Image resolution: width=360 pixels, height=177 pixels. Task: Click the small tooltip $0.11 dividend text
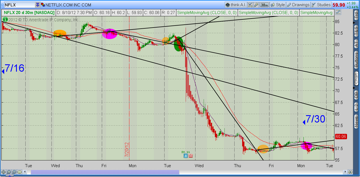(x=186, y=152)
